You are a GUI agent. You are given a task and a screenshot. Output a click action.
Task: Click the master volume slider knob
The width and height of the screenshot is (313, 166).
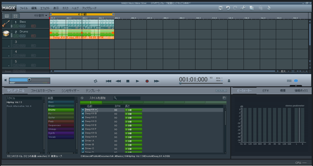(x=29, y=80)
